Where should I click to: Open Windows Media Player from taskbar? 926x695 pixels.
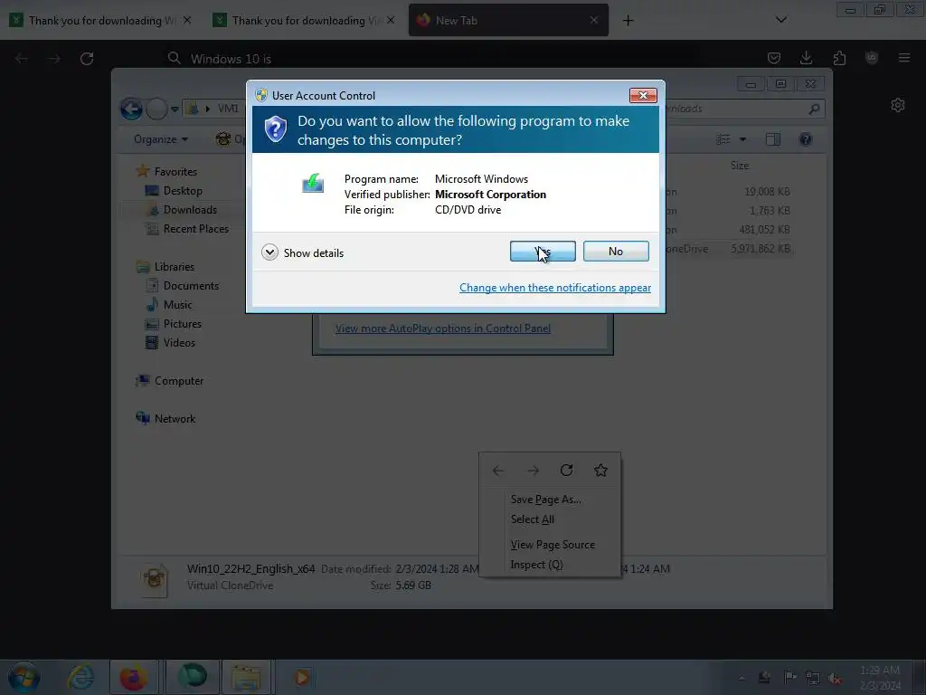pos(301,677)
